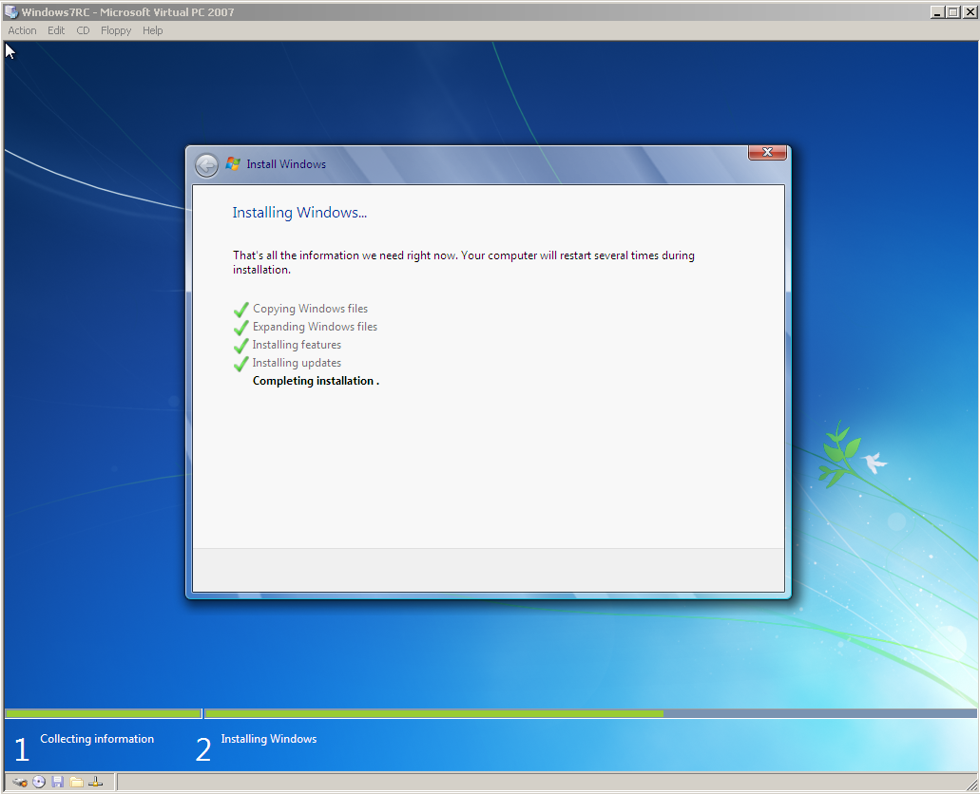
Task: Click the network adapter icon in status bar
Action: click(96, 783)
